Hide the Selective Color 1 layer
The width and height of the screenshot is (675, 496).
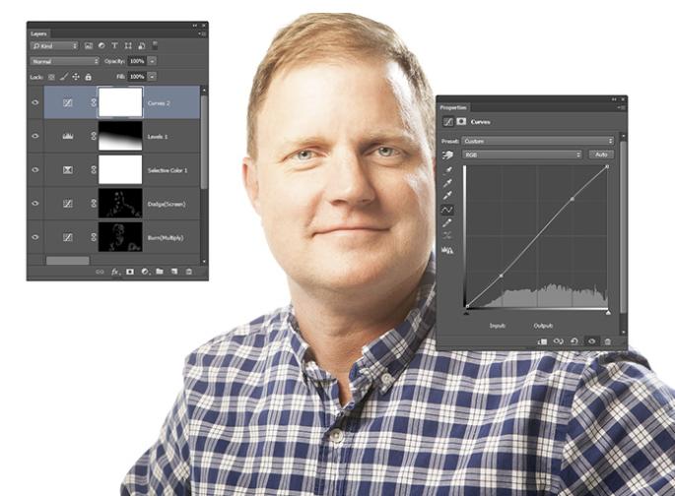pos(35,170)
